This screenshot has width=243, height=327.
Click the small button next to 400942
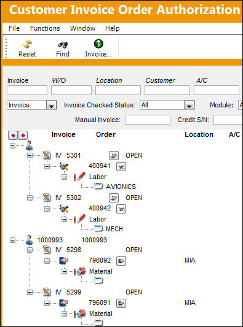tap(121, 209)
